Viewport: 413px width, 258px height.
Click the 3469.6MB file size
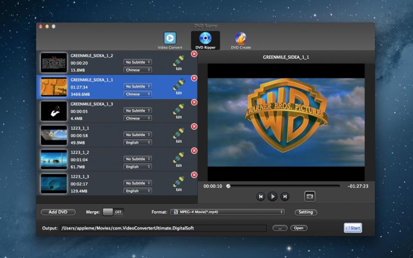[x=80, y=94]
